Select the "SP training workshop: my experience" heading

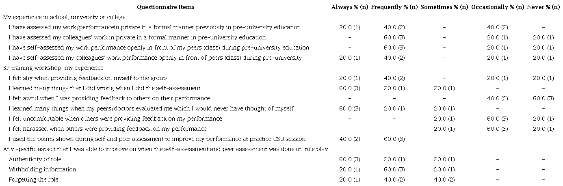point(53,68)
